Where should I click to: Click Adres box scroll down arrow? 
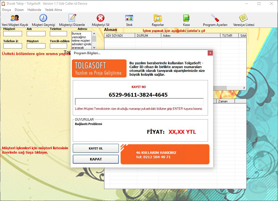click(x=94, y=47)
